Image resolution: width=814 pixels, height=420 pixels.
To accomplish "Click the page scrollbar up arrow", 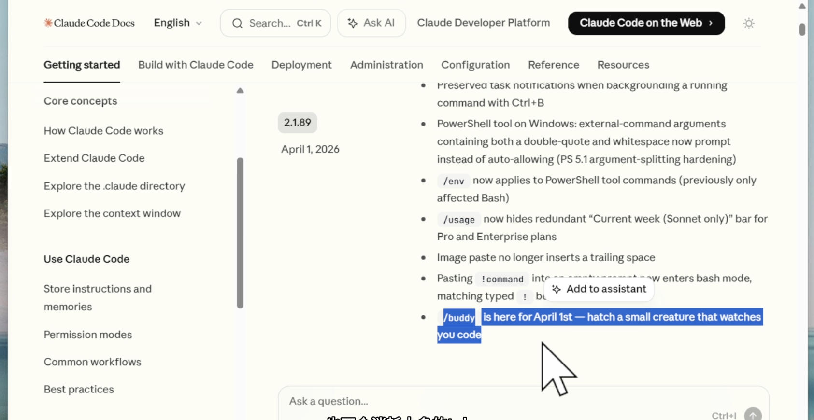I will [x=802, y=6].
